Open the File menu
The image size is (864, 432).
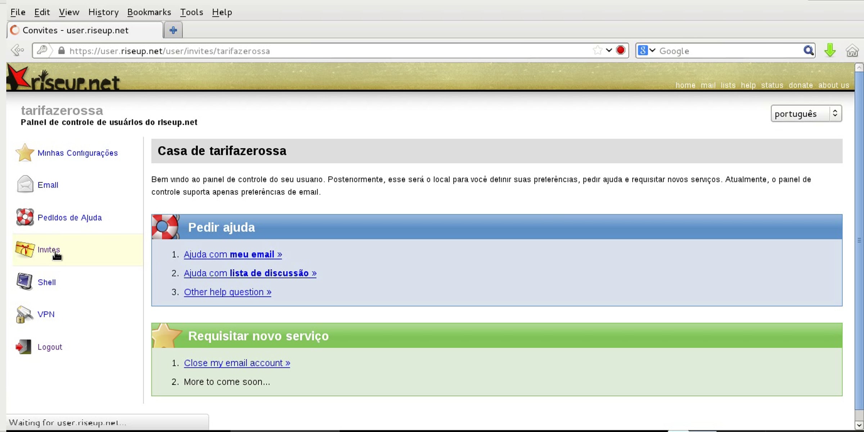point(18,12)
